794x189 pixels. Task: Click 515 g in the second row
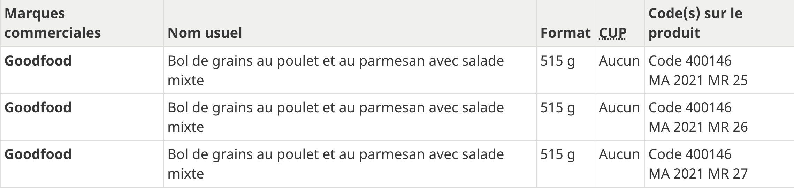[x=558, y=108]
